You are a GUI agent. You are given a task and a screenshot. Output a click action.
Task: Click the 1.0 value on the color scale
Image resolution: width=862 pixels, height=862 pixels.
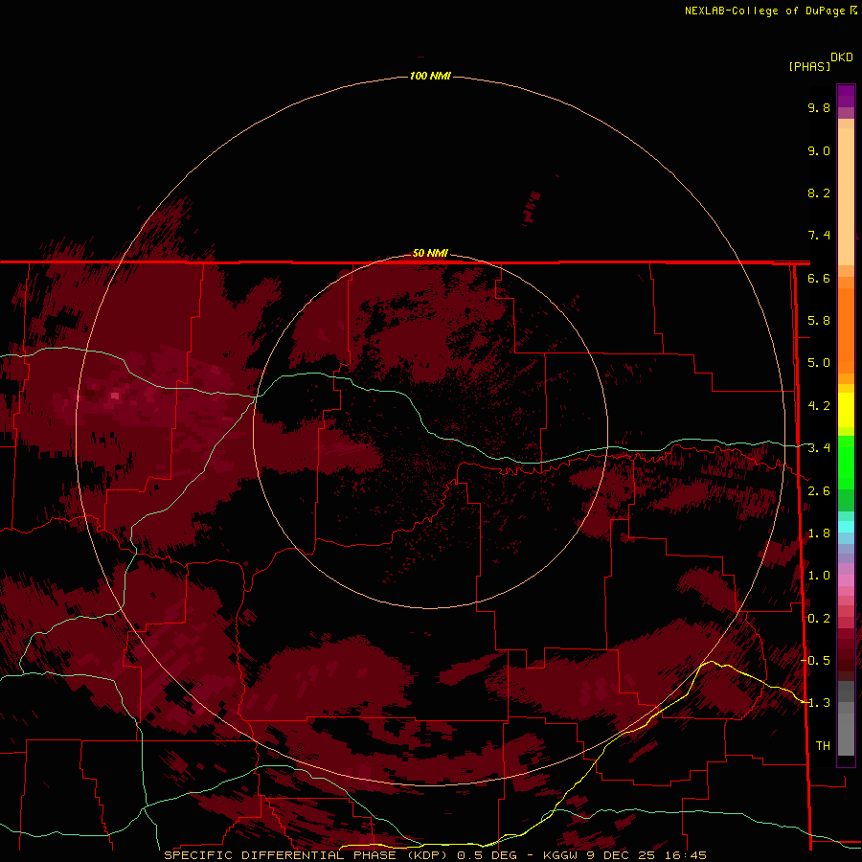click(819, 576)
